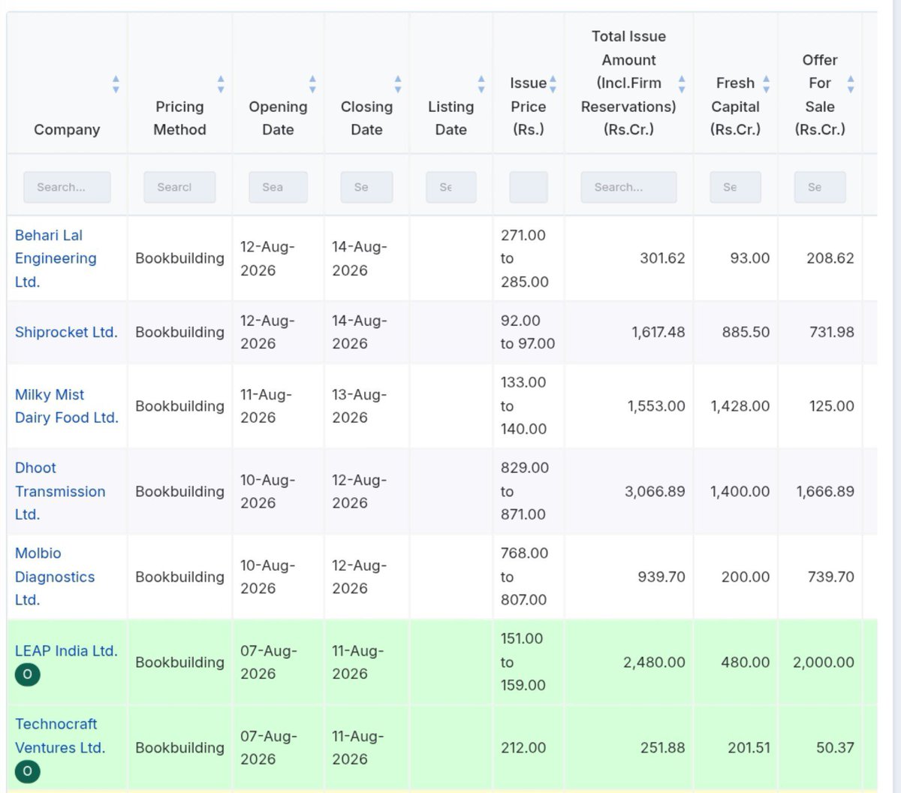Click the Fresh Capital header text

735,106
